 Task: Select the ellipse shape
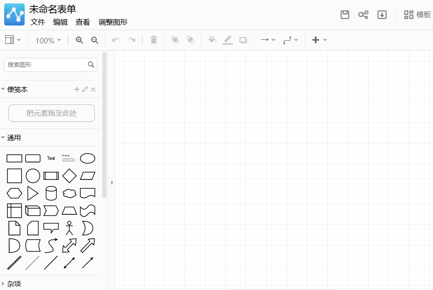tap(87, 158)
